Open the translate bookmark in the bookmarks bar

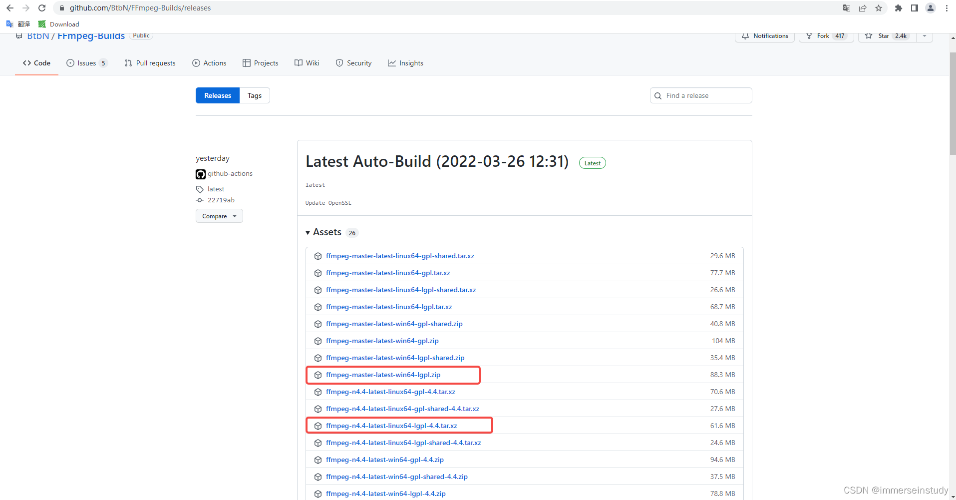point(18,24)
